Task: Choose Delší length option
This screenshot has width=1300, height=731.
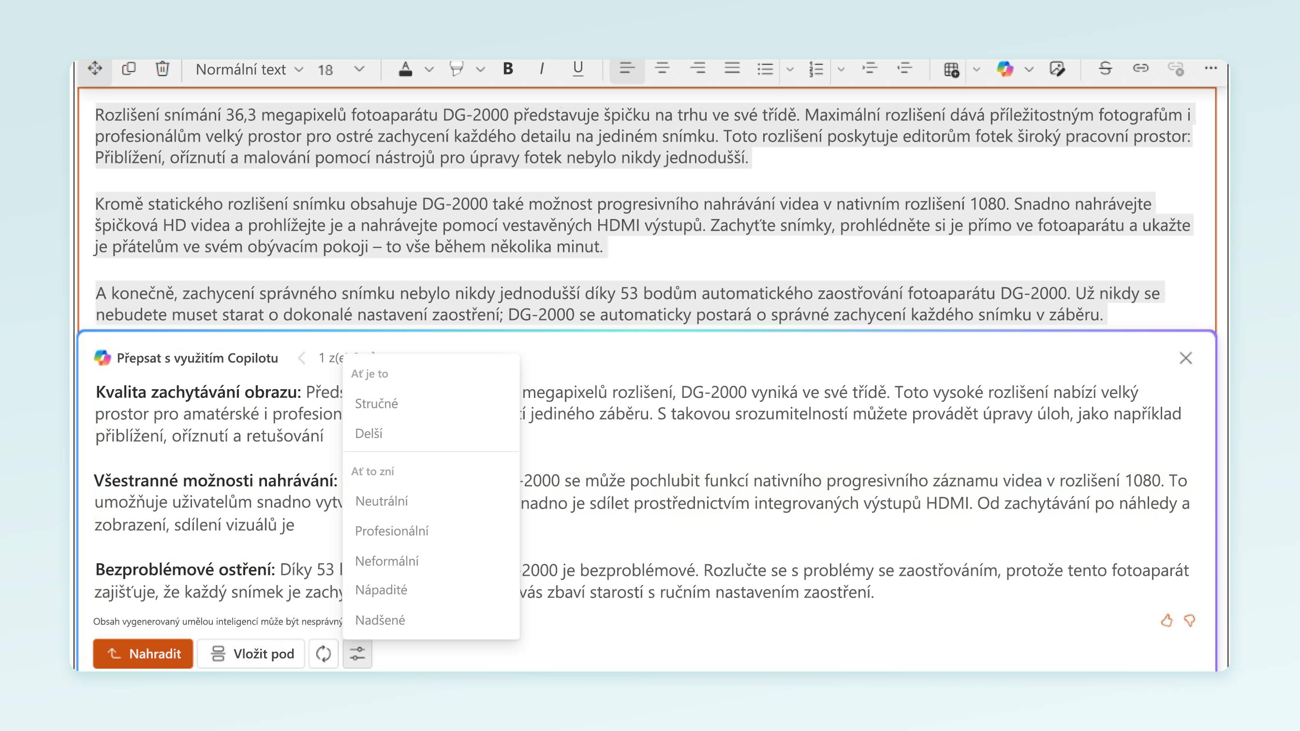Action: (431, 433)
